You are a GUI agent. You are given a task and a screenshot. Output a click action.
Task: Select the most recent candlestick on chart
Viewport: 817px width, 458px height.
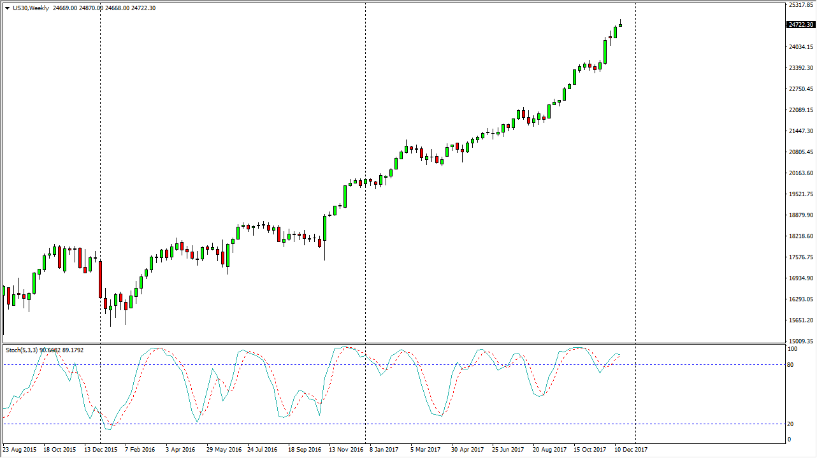pyautogui.click(x=620, y=24)
